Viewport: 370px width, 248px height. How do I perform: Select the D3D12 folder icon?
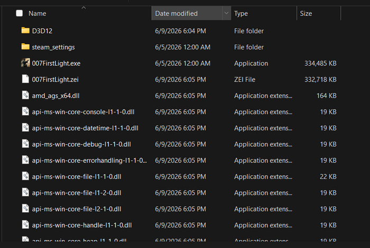[x=25, y=31]
